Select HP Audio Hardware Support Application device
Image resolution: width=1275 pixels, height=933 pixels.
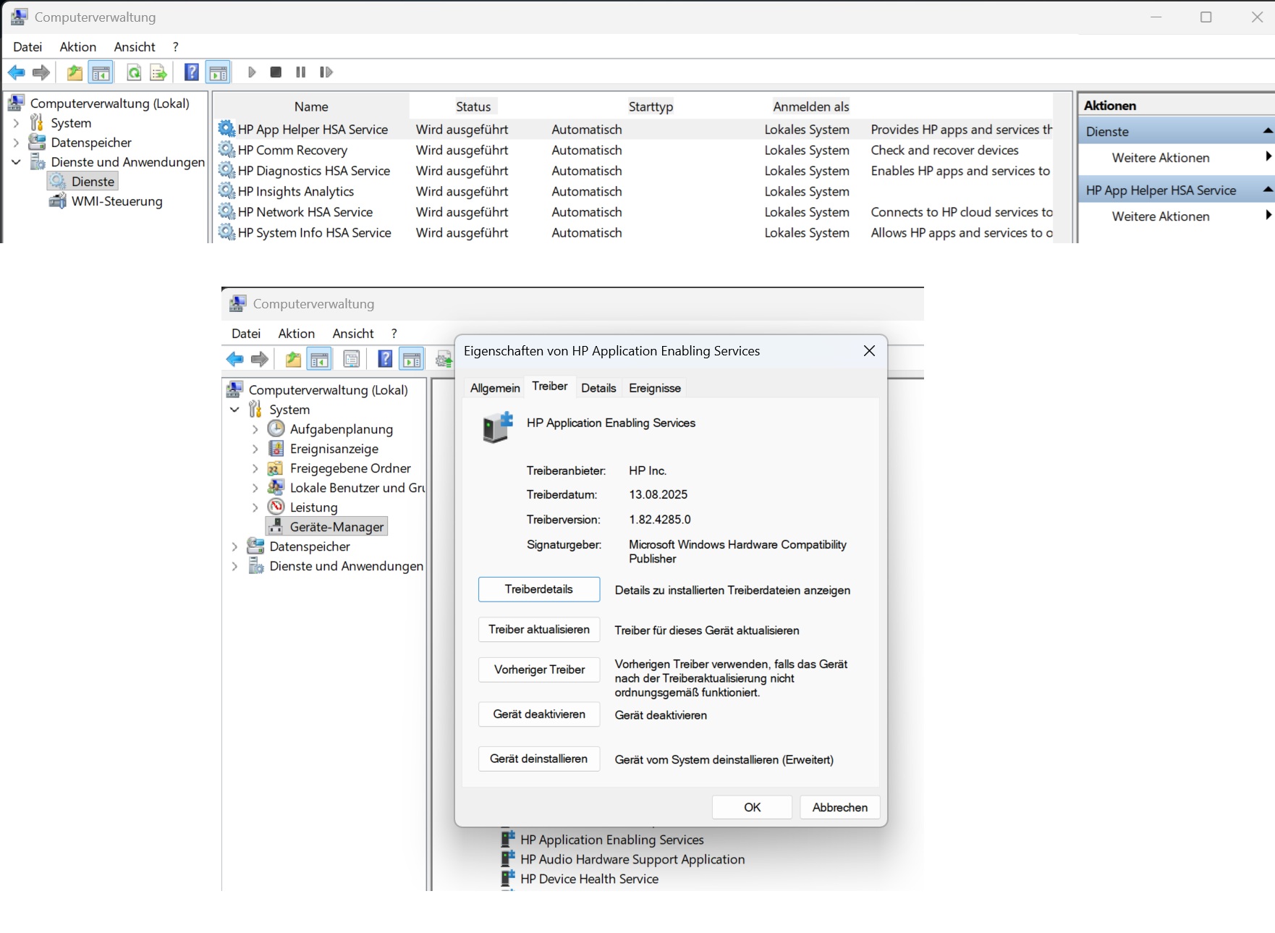[x=623, y=859]
